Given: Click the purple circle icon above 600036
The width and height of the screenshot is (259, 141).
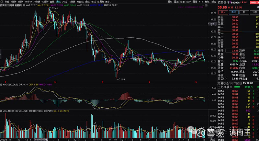Looking at the screenshot, I should coord(230,2).
